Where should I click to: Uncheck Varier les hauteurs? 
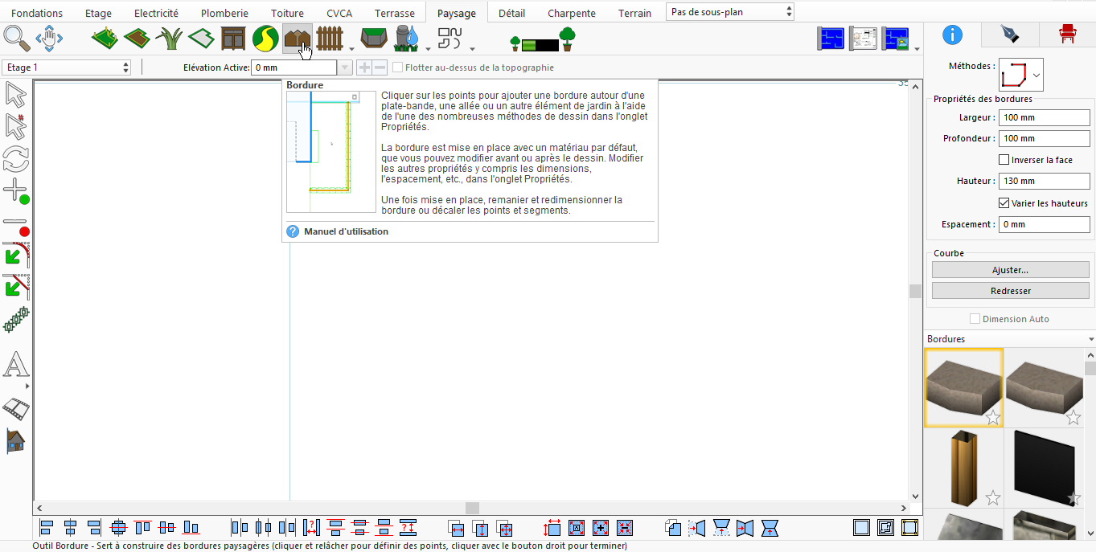pyautogui.click(x=1004, y=203)
